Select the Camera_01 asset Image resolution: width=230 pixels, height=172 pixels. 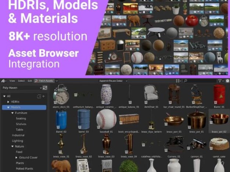tap(174, 146)
